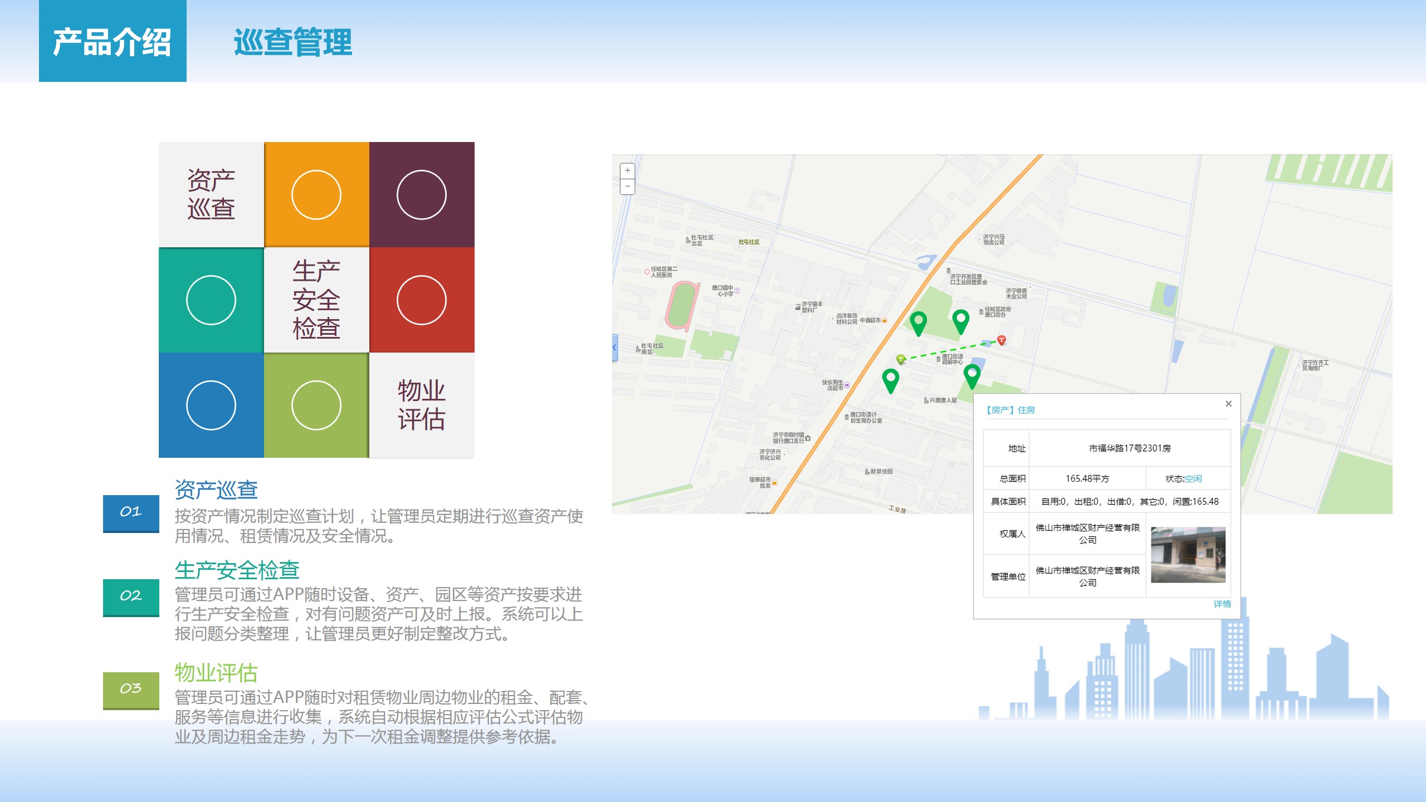Click the red T route endpoint marker
Image resolution: width=1426 pixels, height=802 pixels.
click(1002, 340)
